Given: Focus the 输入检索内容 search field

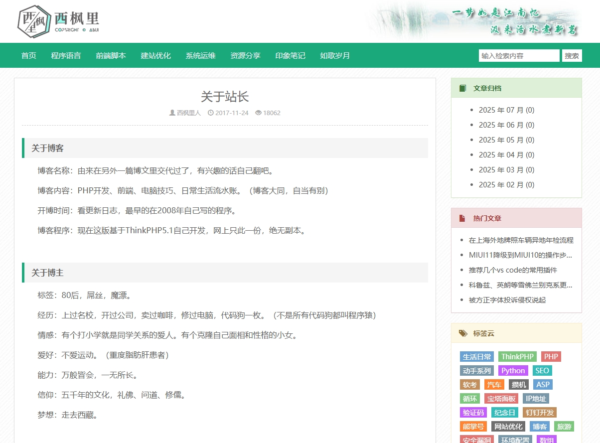Looking at the screenshot, I should [518, 56].
